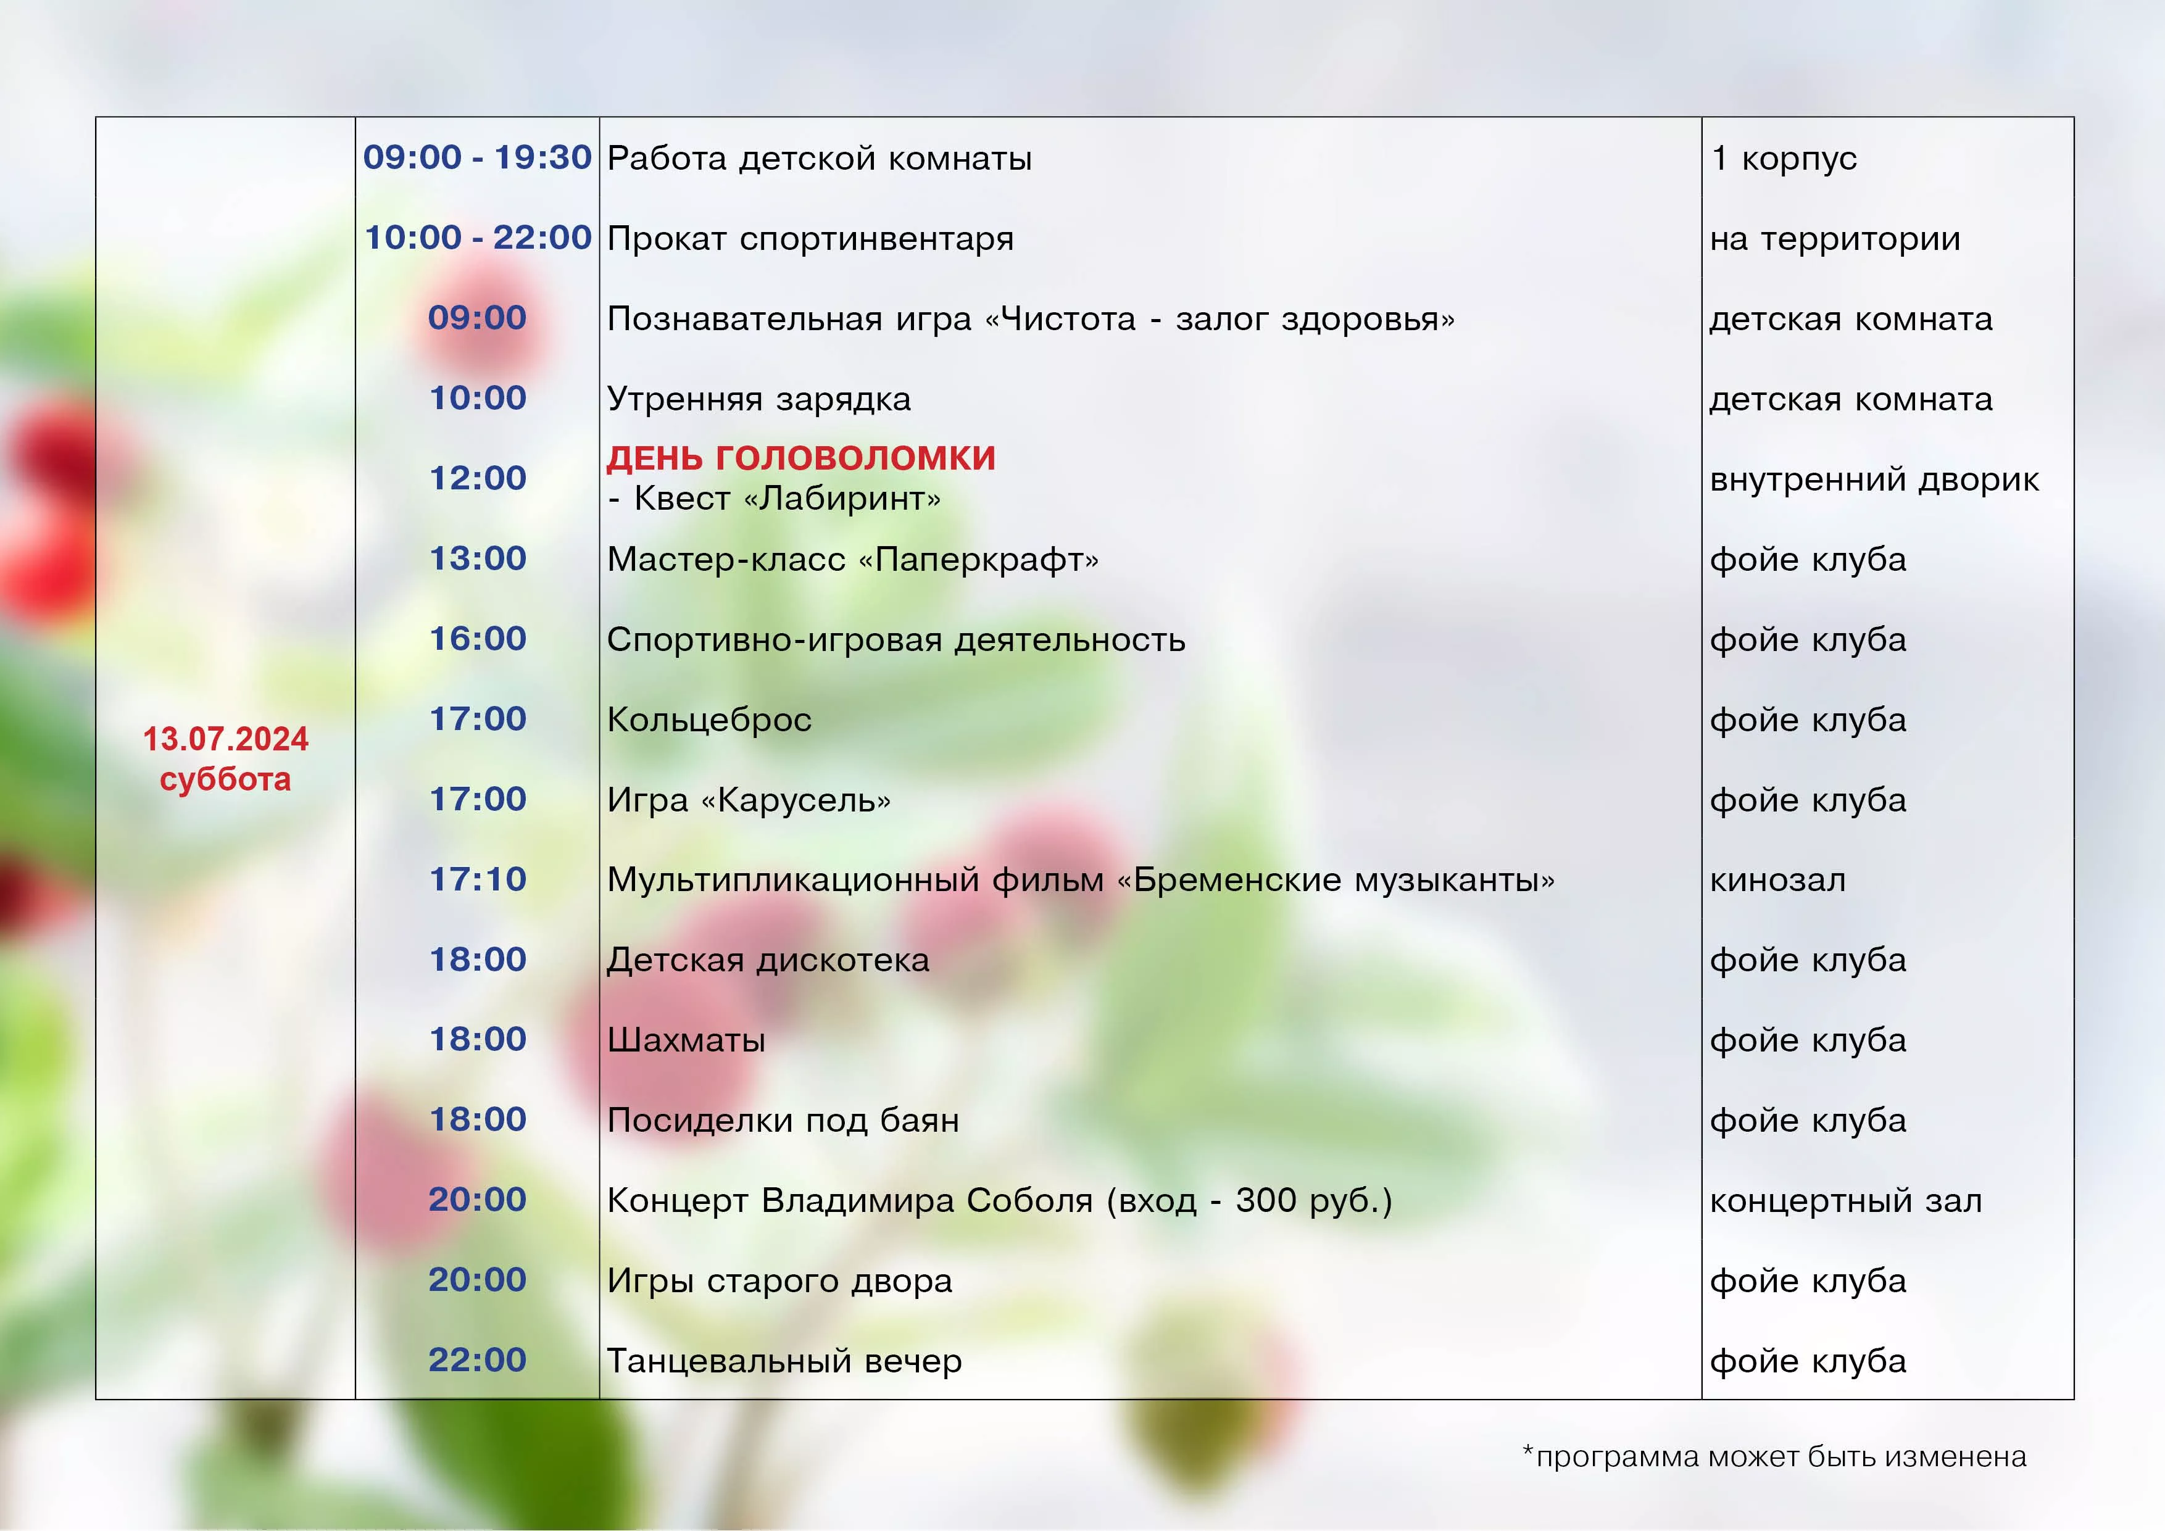Click the "22:00" time cell
This screenshot has width=2165, height=1531.
pos(477,1359)
